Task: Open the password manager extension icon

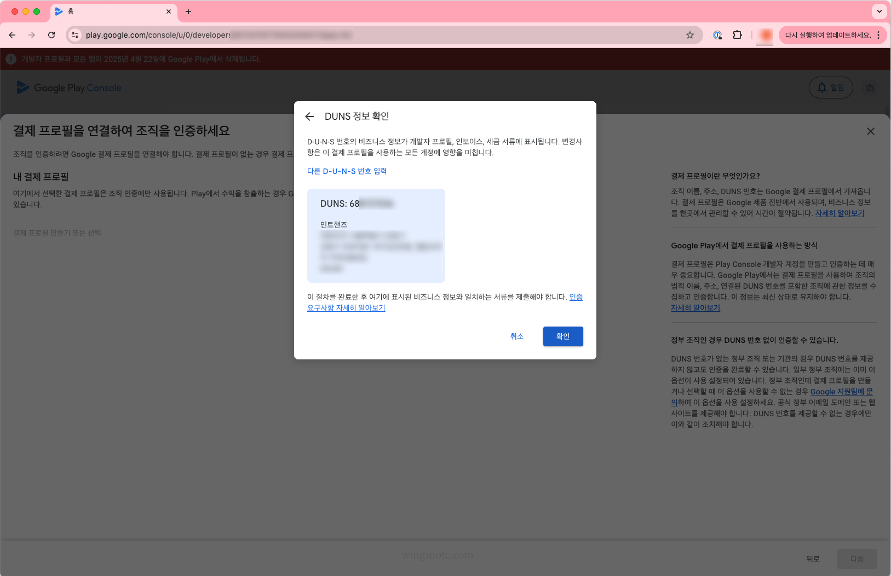Action: [x=717, y=35]
